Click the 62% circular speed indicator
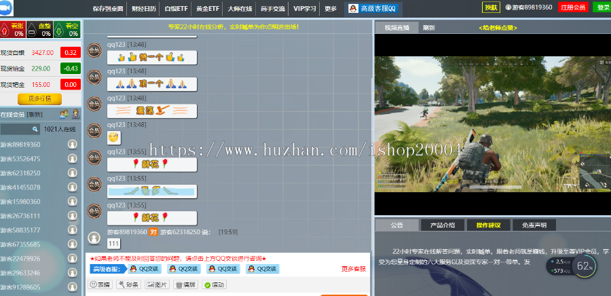The height and width of the screenshot is (296, 611). pos(585,267)
